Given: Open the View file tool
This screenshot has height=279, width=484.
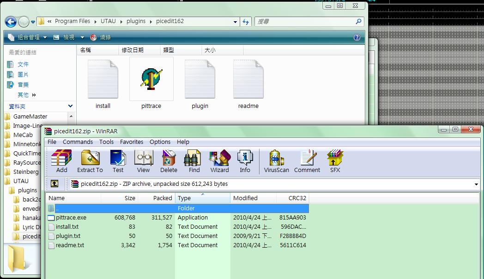Looking at the screenshot, I should point(144,161).
